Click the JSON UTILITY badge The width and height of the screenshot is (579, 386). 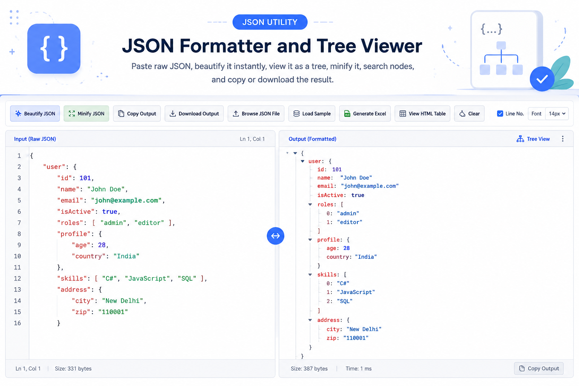(x=270, y=22)
